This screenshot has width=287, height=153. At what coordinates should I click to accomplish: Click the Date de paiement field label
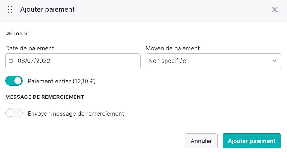30,48
